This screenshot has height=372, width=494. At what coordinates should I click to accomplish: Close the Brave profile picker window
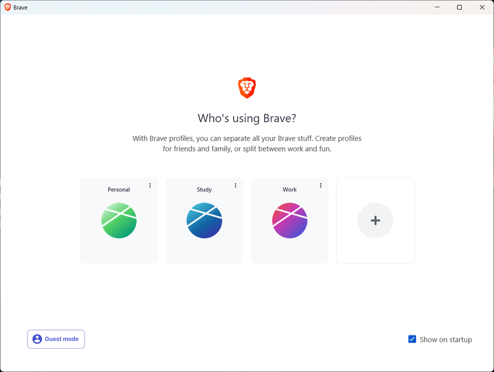coord(482,7)
